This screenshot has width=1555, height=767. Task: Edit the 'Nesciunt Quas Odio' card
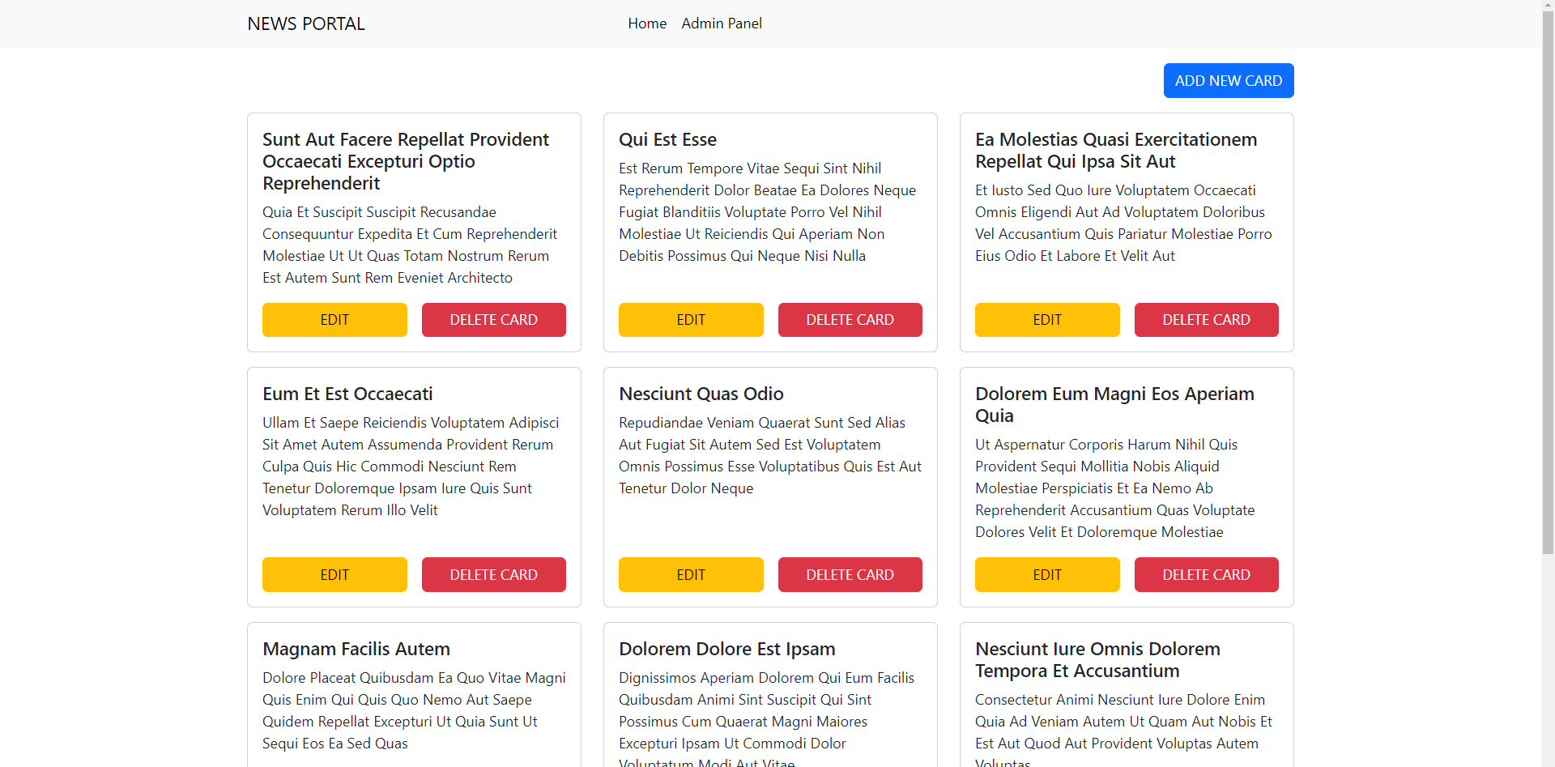coord(690,575)
